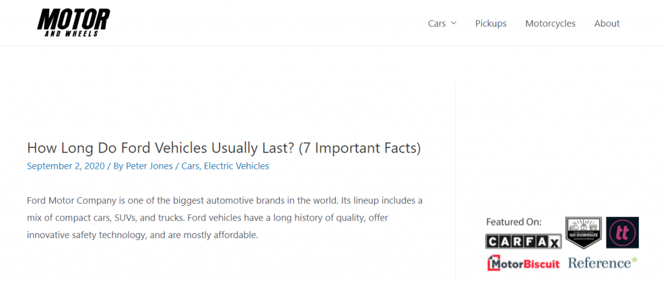Click the Motor and Wheels site logo
This screenshot has height=281, width=665.
pyautogui.click(x=73, y=23)
